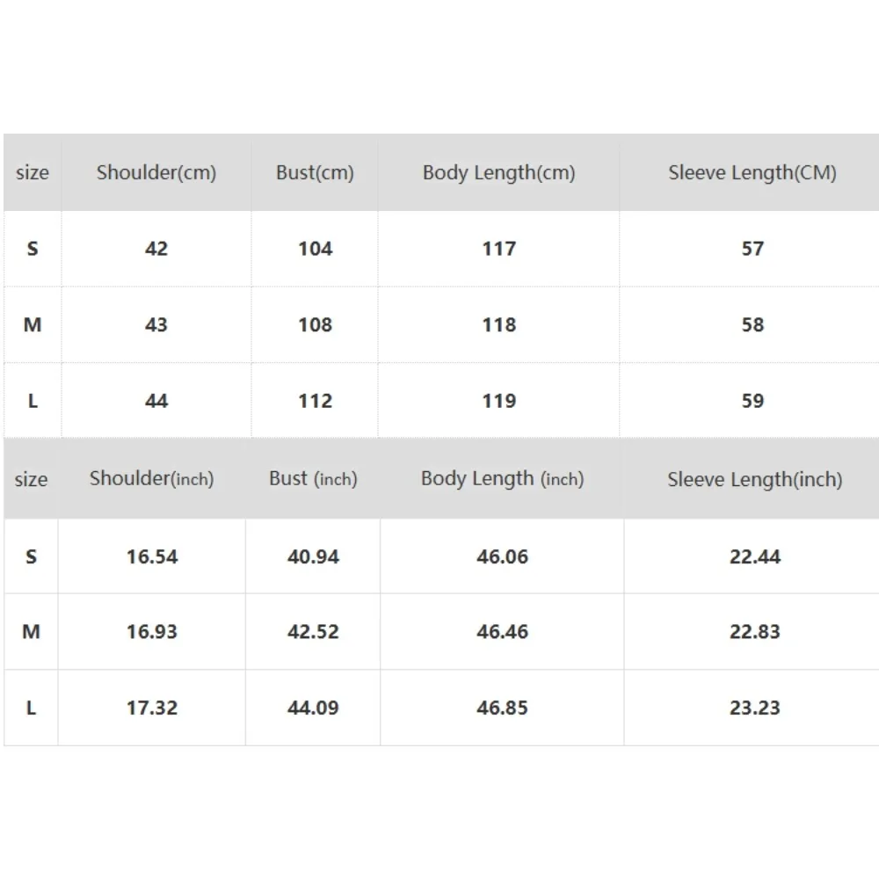Screen dimensions: 879x879
Task: Click the Sleeve Length(CM) header
Action: (752, 172)
